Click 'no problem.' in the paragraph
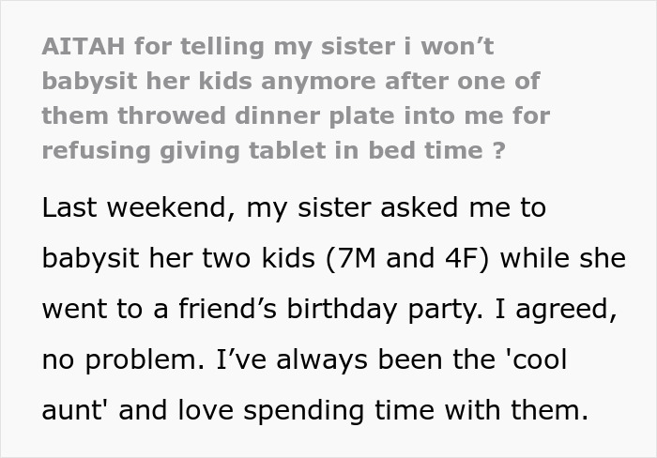 pos(123,359)
